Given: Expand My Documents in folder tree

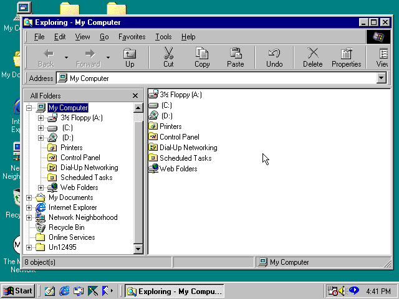Looking at the screenshot, I should (x=29, y=197).
